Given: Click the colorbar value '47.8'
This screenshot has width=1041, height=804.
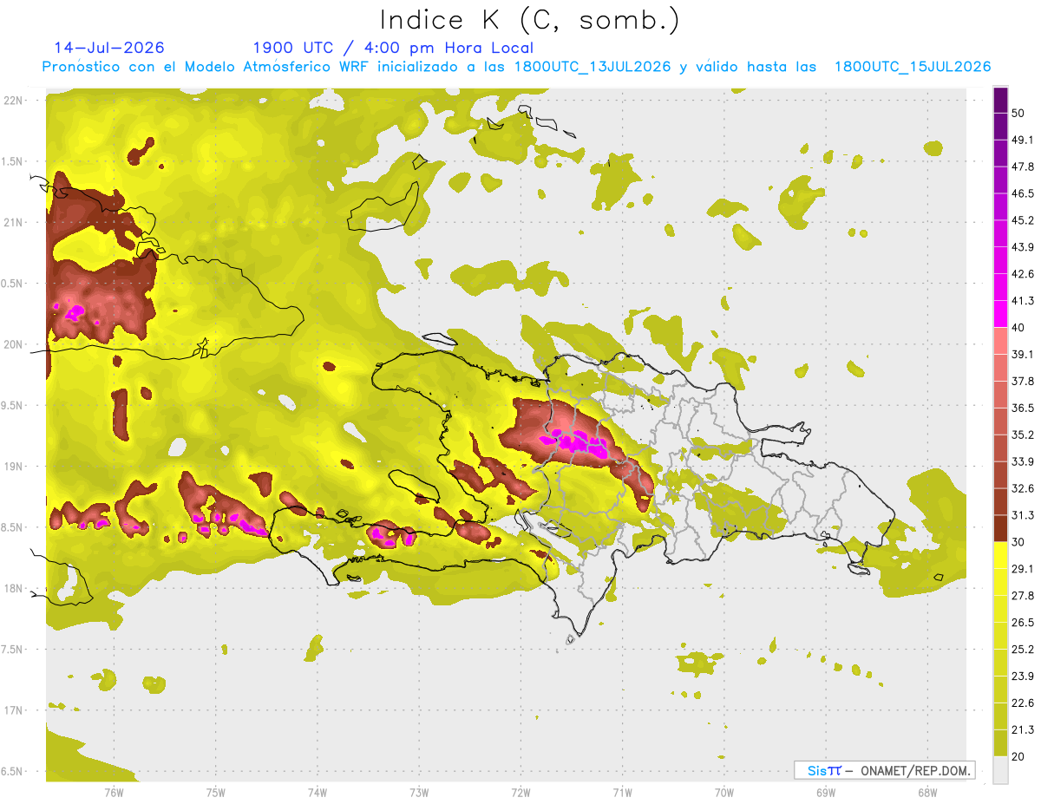Looking at the screenshot, I should point(1023,167).
